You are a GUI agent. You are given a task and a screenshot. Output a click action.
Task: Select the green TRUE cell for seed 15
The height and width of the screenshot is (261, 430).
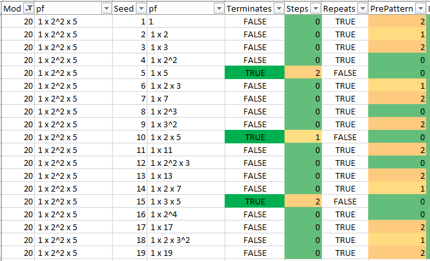pos(255,202)
